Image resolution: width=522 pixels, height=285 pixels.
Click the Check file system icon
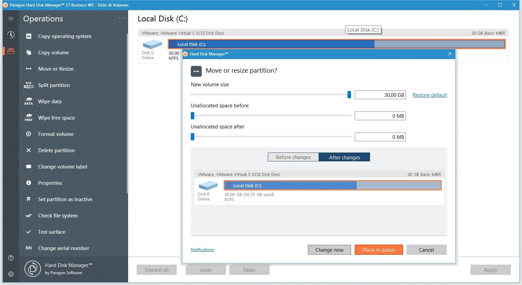point(29,216)
